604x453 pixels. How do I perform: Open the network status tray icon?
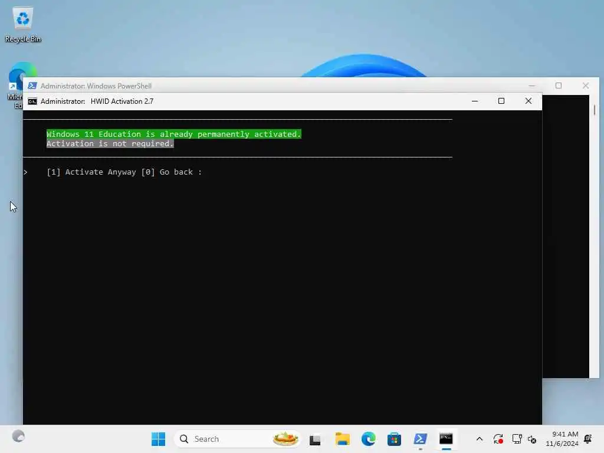517,439
